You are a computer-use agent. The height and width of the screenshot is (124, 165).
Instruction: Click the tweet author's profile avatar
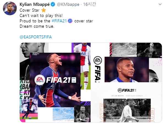pyautogui.click(x=10, y=9)
